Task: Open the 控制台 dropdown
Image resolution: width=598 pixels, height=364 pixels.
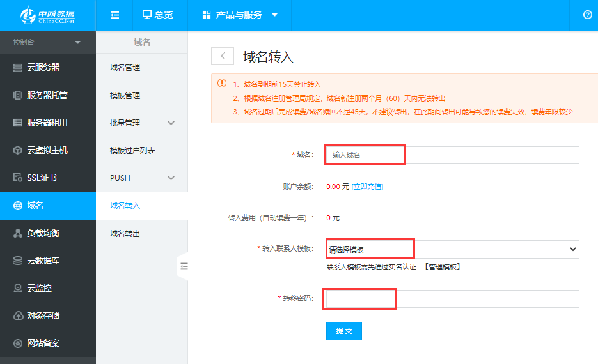Action: coord(47,42)
